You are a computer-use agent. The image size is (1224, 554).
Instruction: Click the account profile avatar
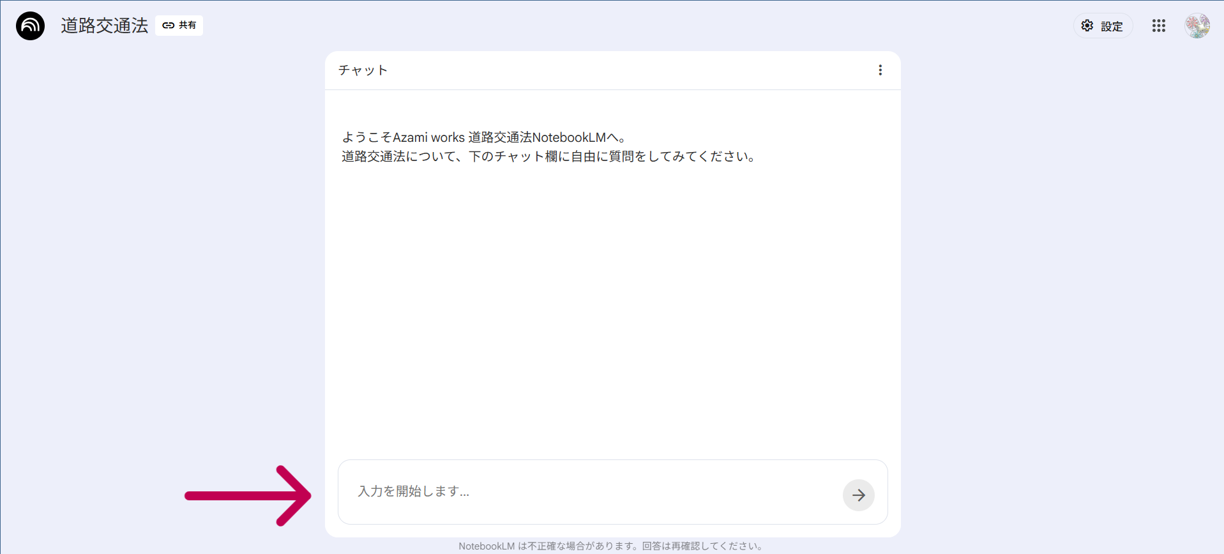(x=1197, y=26)
